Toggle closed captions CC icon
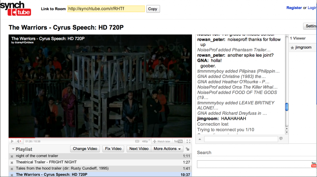The width and height of the screenshot is (317, 177). (x=137, y=141)
